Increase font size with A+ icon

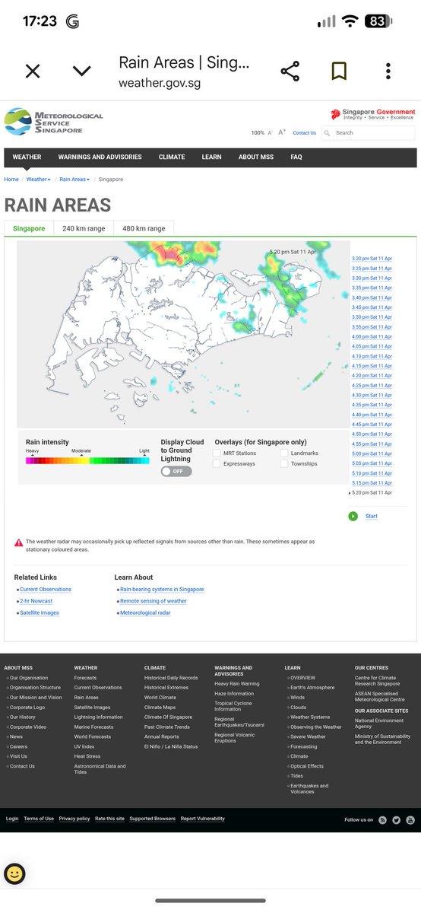(x=282, y=132)
